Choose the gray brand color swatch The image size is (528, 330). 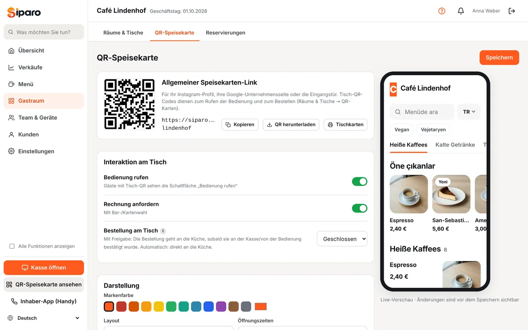(x=246, y=306)
